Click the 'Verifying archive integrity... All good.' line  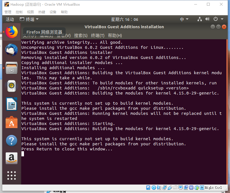(72, 42)
